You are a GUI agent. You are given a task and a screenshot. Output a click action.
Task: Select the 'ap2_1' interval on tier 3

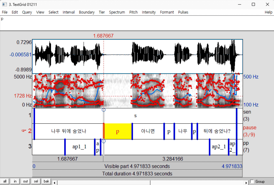click(x=219, y=147)
